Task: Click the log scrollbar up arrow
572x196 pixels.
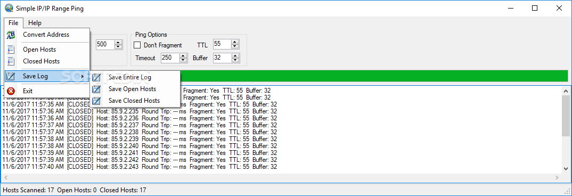Action: tap(566, 91)
